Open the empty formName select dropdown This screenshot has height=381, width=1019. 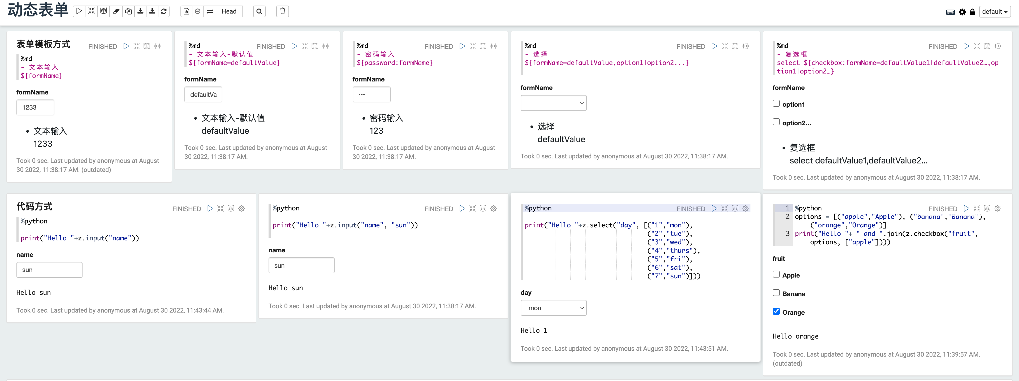[553, 102]
